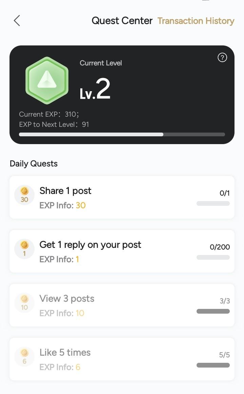Image resolution: width=244 pixels, height=394 pixels.
Task: Tap the 10 EXP coin icon
Action: point(24,303)
